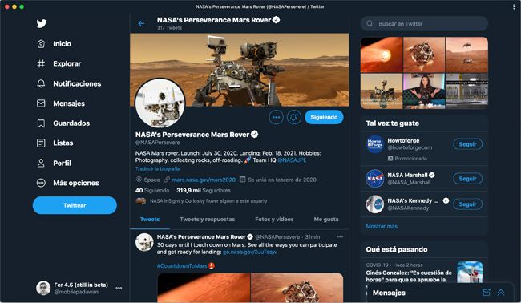Select the Fotos y videos tab
Image resolution: width=521 pixels, height=303 pixels.
(274, 220)
